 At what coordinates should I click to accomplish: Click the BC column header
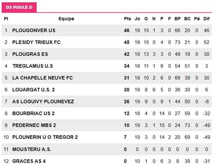(187, 19)
